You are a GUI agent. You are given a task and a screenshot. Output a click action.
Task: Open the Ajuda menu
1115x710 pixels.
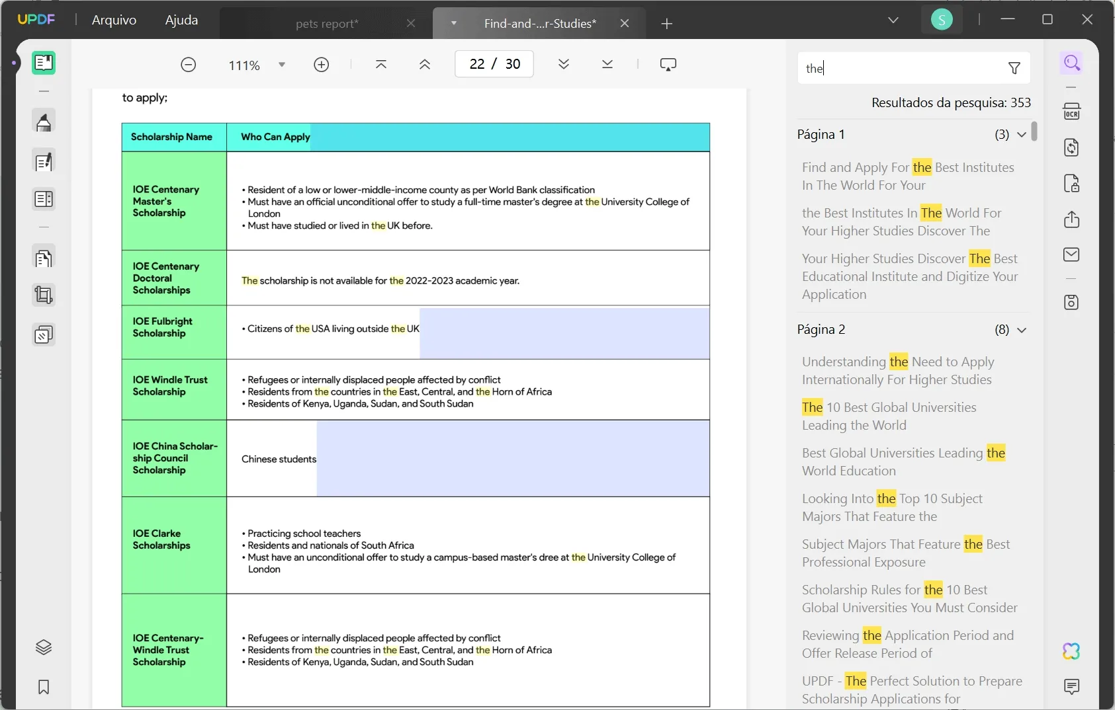[x=181, y=20]
